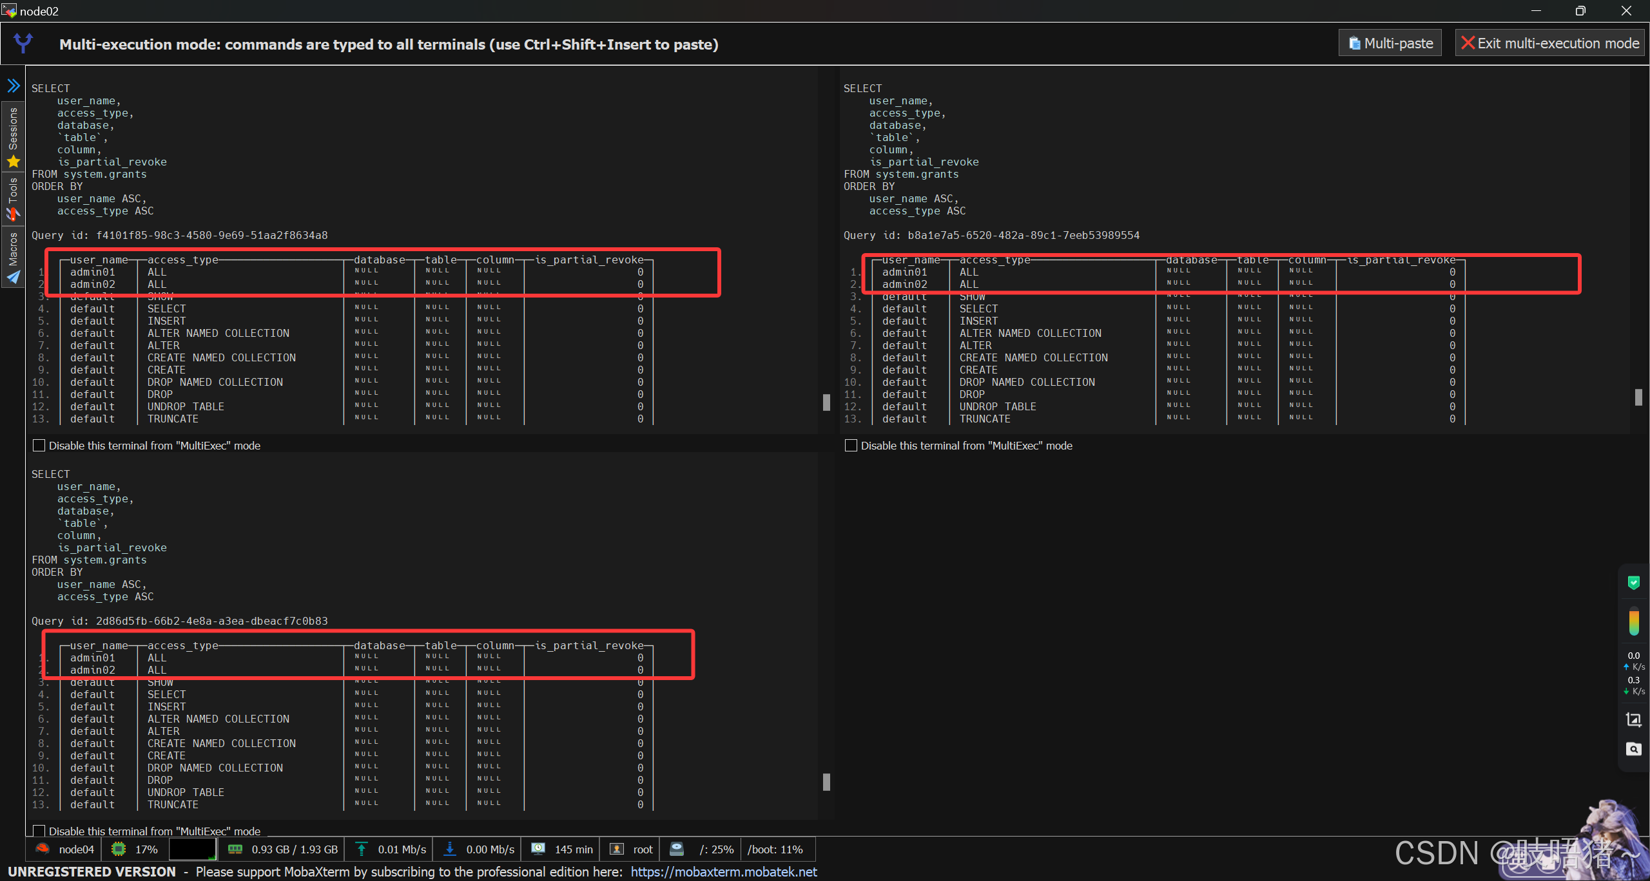Disable top-right terminal from MultiExec mode
This screenshot has height=881, width=1650.
[851, 446]
